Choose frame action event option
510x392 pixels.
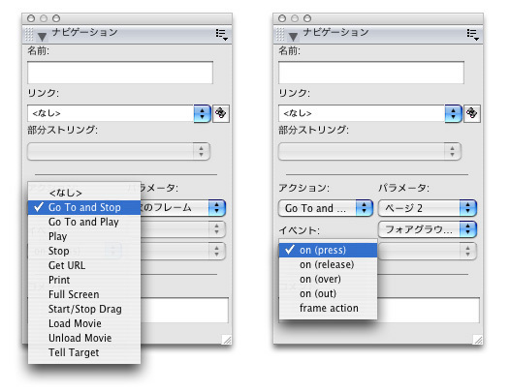[x=328, y=308]
